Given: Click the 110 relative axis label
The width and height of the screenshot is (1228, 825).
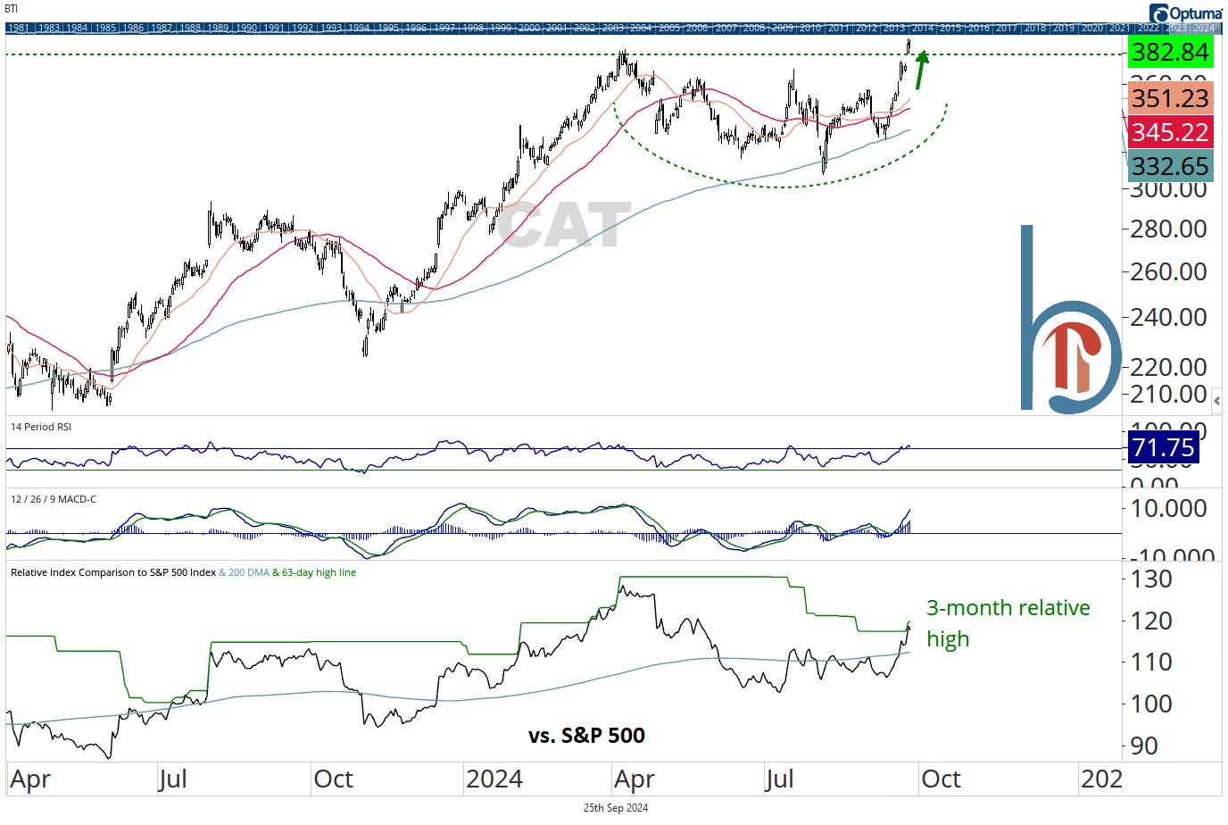Looking at the screenshot, I should (x=1151, y=662).
